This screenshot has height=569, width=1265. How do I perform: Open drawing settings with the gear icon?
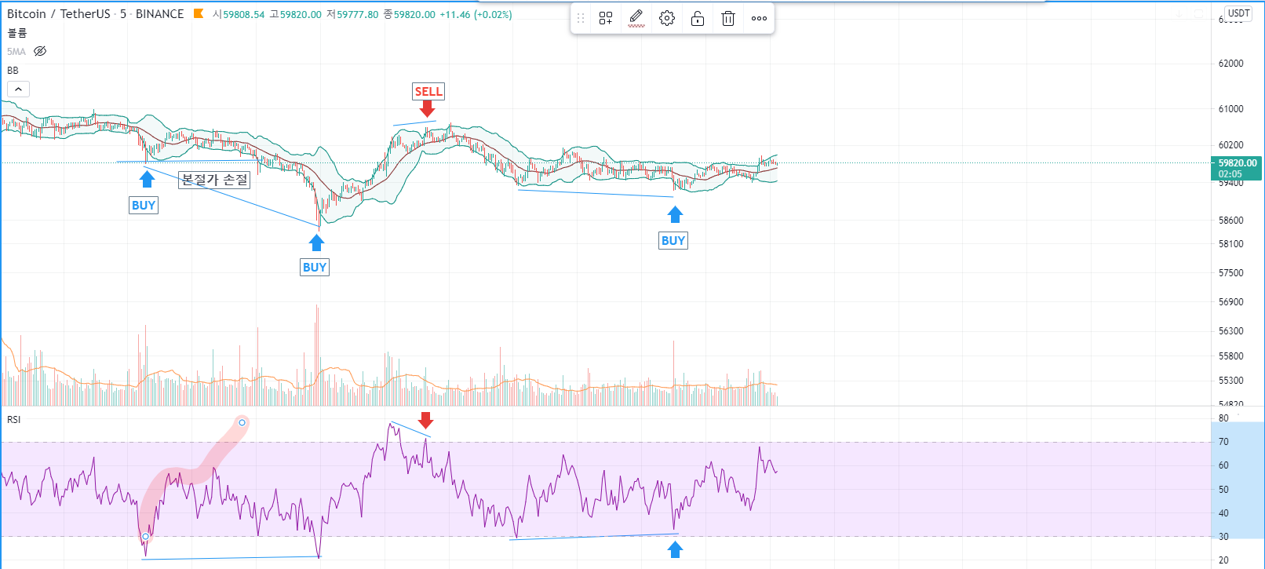[x=667, y=19]
